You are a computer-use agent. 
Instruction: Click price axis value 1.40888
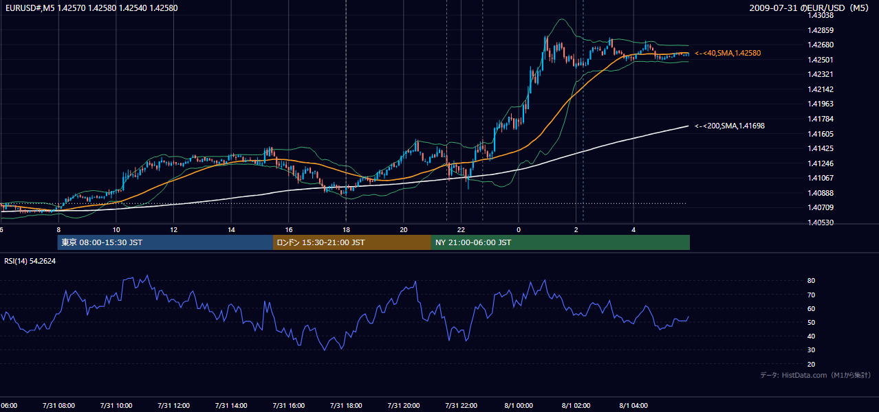820,193
